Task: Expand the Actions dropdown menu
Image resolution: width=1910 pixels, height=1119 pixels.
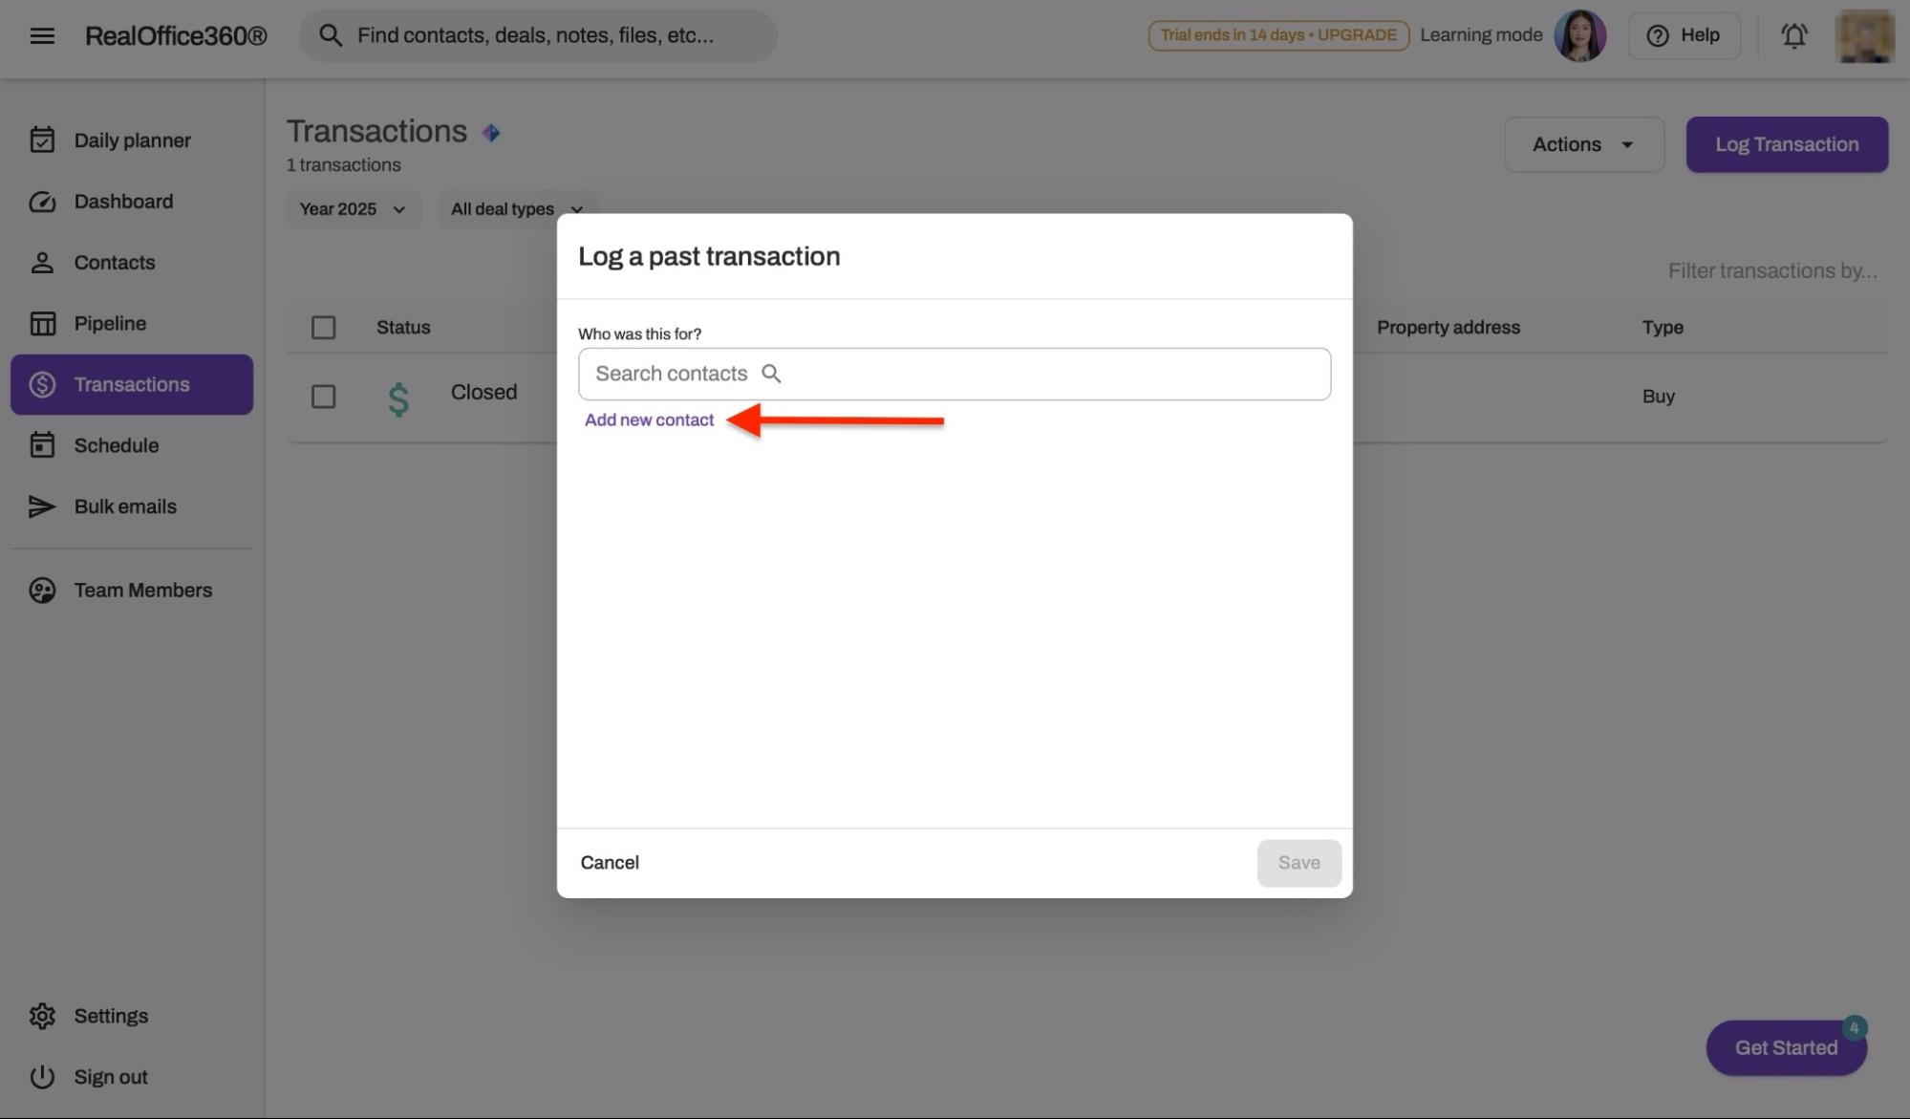Action: (1583, 144)
